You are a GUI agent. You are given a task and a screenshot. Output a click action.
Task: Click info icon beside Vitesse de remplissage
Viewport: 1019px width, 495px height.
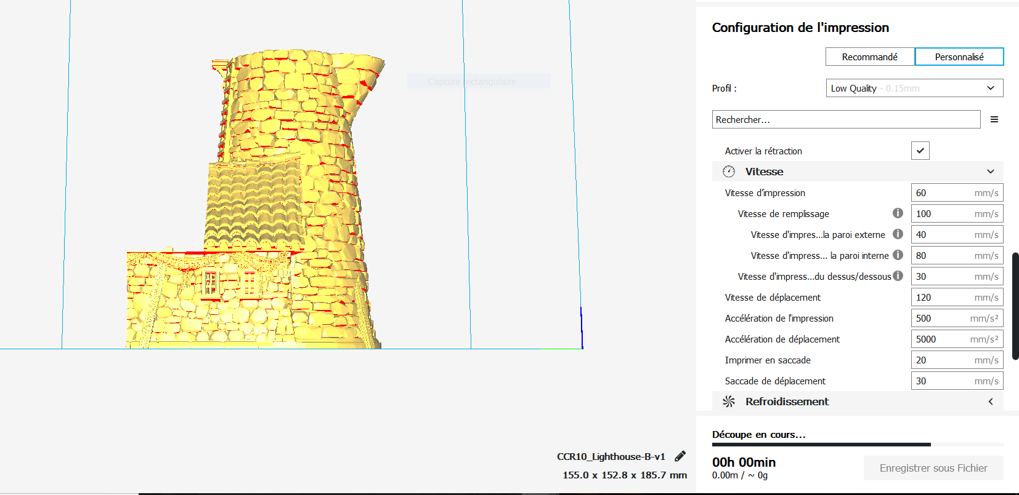tap(898, 213)
